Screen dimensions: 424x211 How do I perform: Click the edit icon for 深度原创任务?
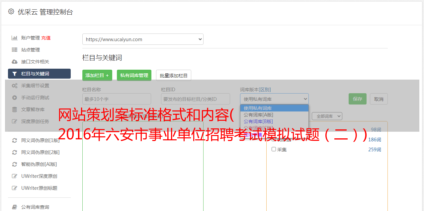[x=15, y=121]
